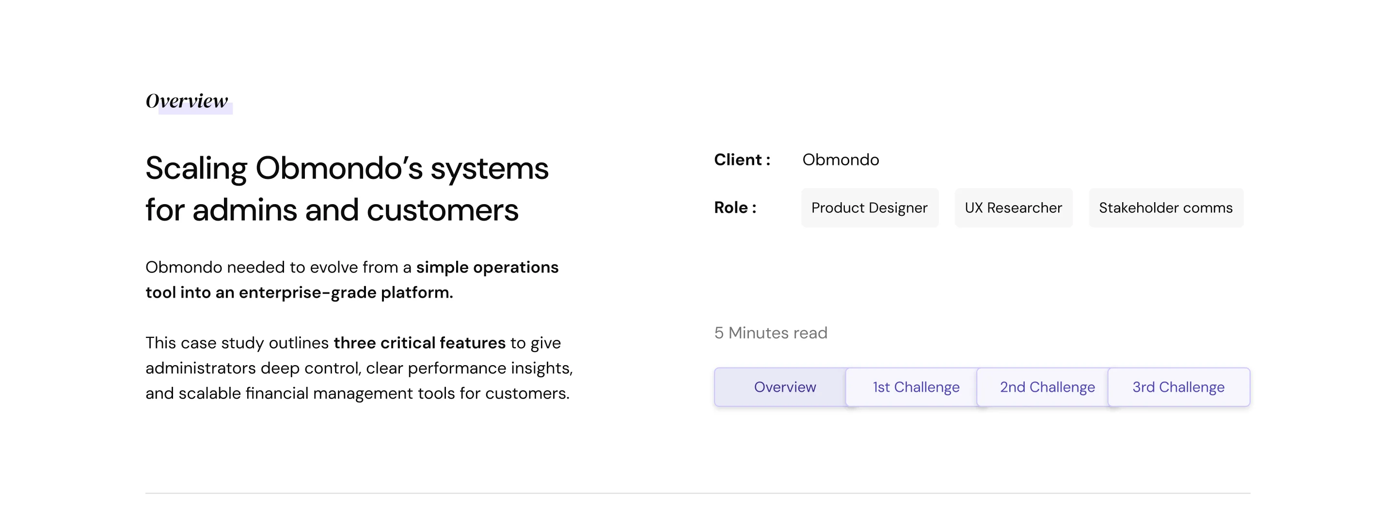
Task: Click the 'Role :' label
Action: click(735, 208)
